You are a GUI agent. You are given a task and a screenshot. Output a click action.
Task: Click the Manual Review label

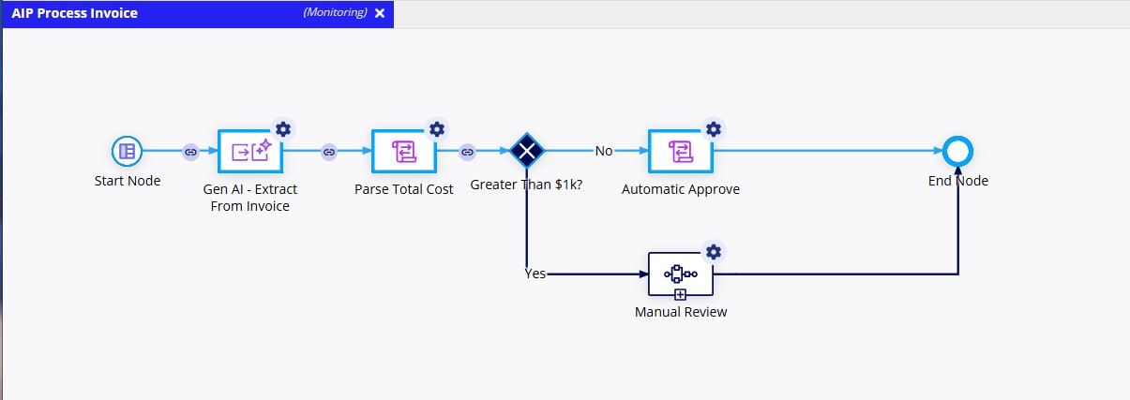681,312
